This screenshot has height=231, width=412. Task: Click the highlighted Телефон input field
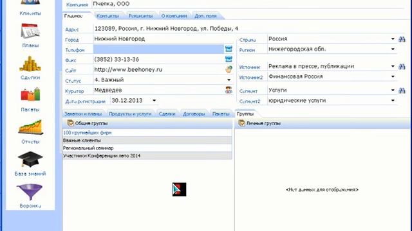158,49
